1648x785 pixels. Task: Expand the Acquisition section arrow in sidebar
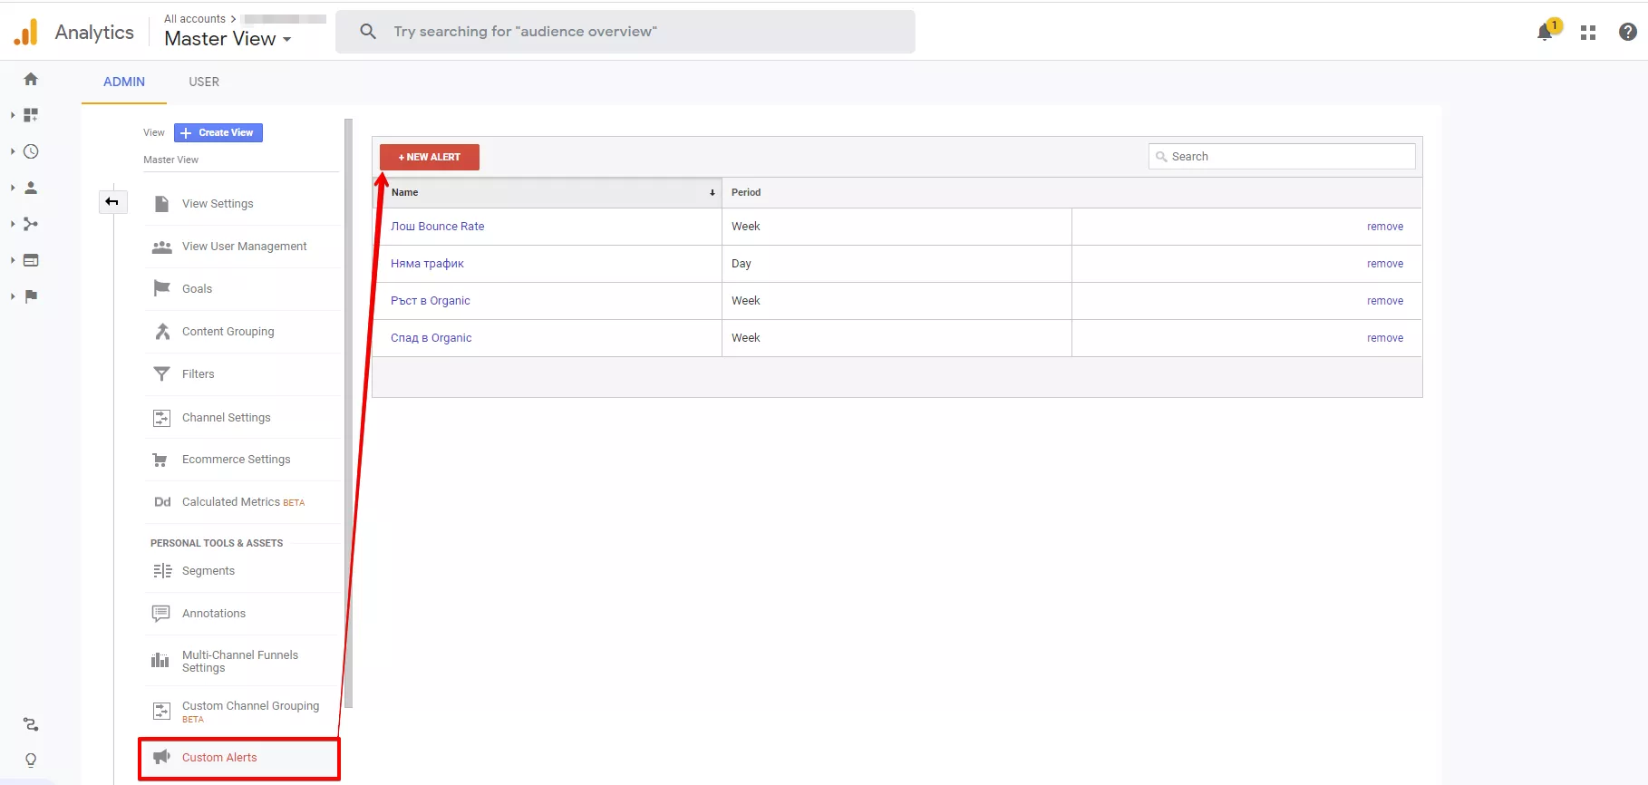13,224
